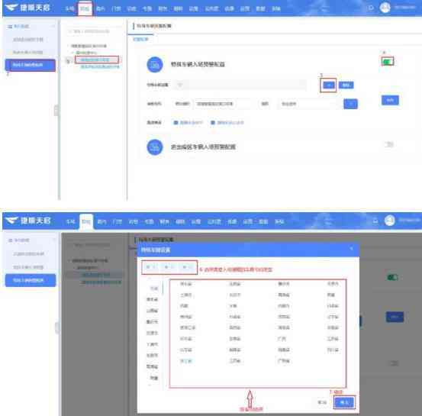The height and width of the screenshot is (416, 422).
Task: Click the red-outlined blue plus add button
Action: coord(329,85)
